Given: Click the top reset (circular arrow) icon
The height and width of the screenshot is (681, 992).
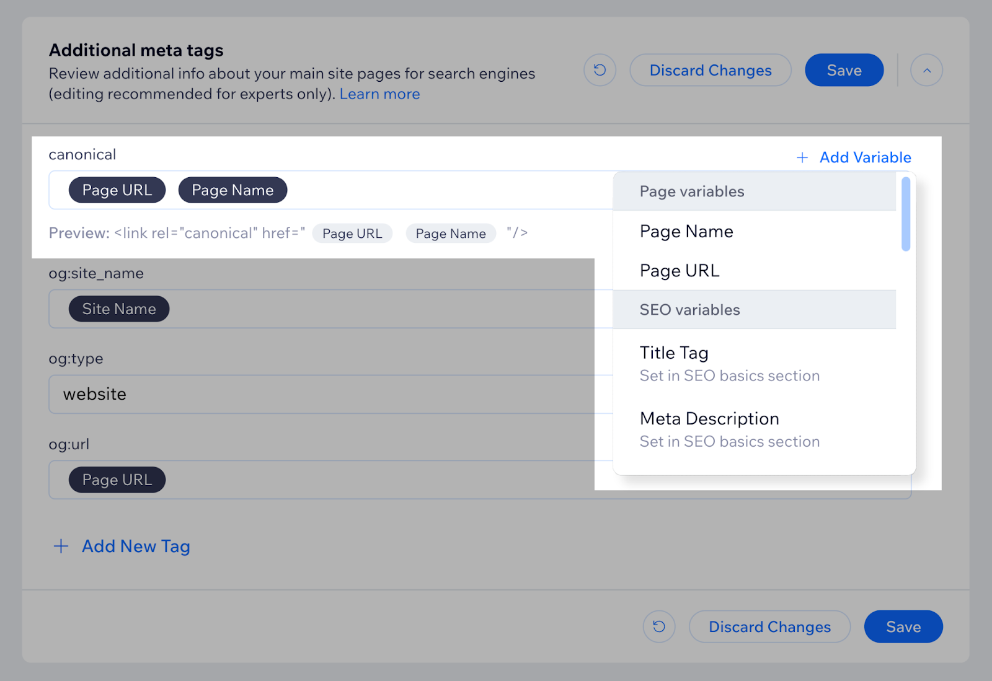Looking at the screenshot, I should click(x=600, y=70).
